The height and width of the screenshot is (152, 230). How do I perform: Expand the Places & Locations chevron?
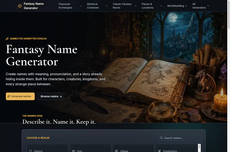(161, 6)
